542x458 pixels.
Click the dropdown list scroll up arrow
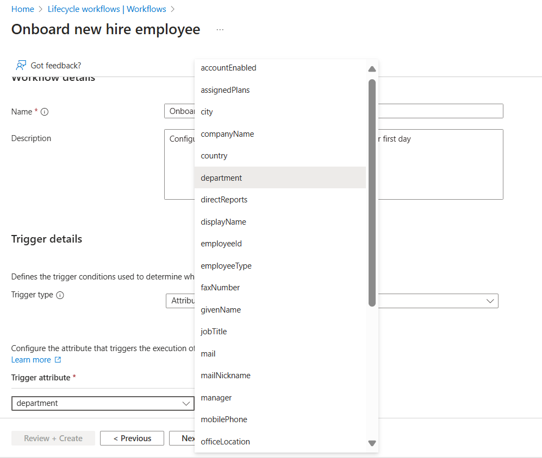pos(372,69)
